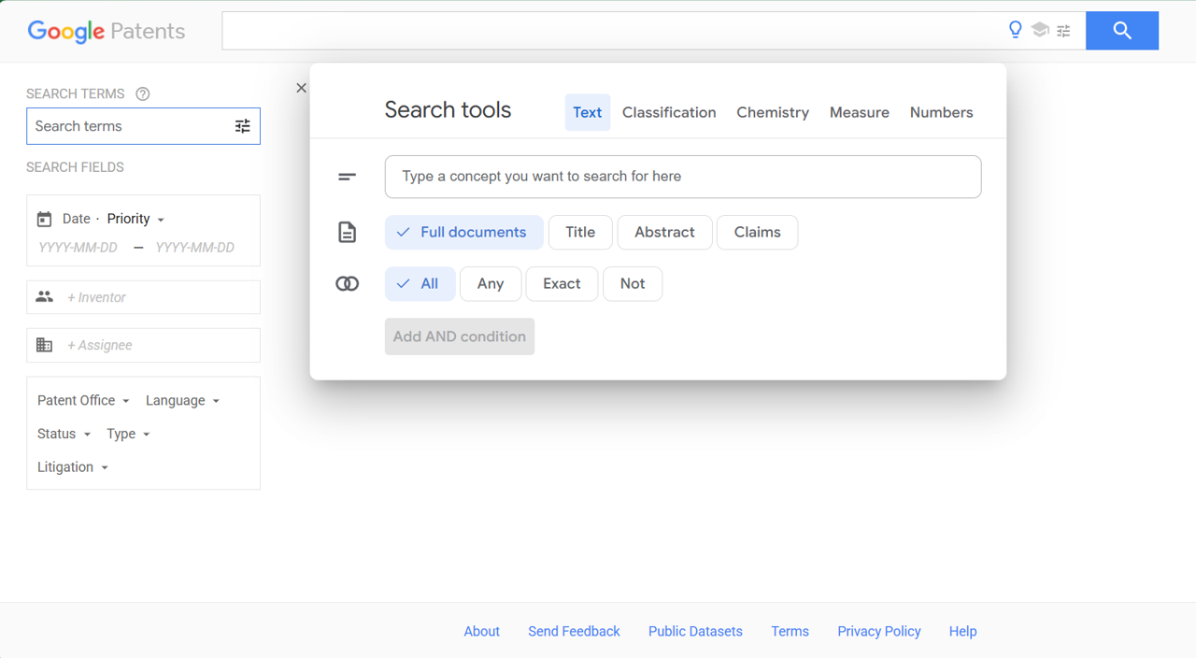
Task: Choose the Any match option
Action: [491, 284]
